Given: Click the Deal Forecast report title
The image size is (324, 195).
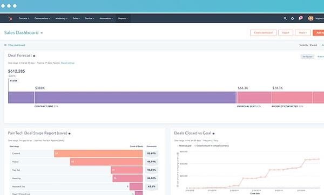Looking at the screenshot, I should [20, 55].
